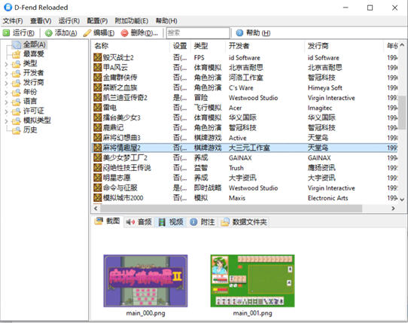This screenshot has height=323, width=408.
Task: Click the Edit (编辑) pencil icon
Action: 87,33
